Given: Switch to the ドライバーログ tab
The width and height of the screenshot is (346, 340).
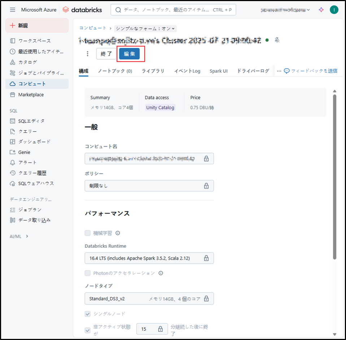Looking at the screenshot, I should coord(253,71).
